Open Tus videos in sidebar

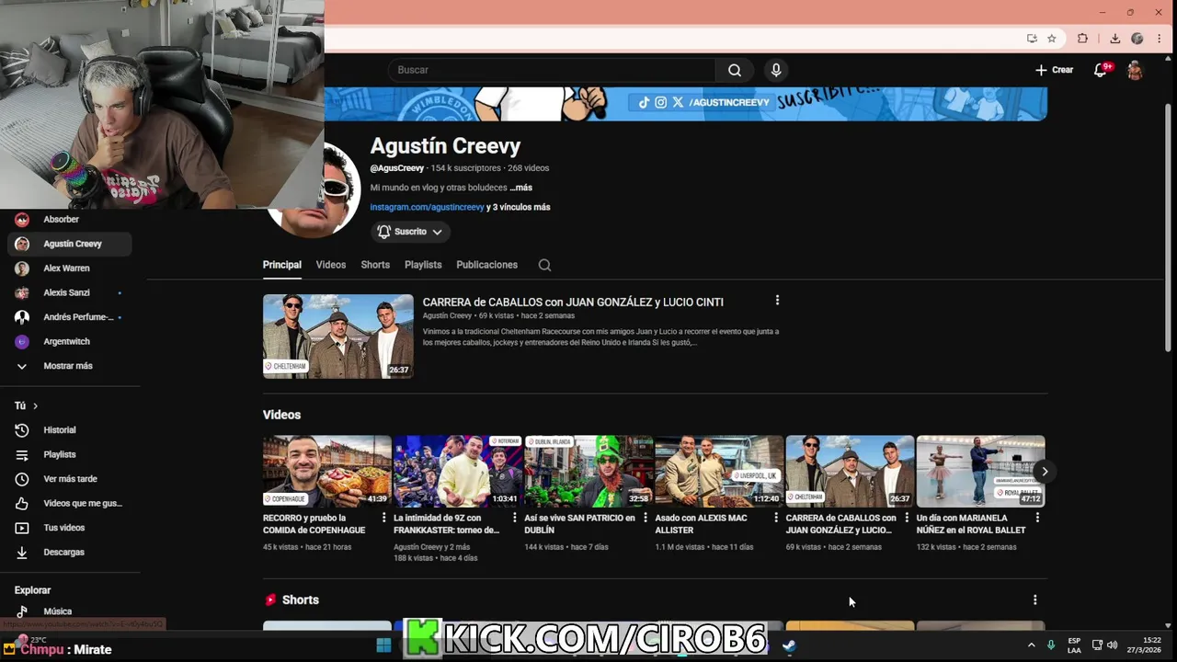[x=70, y=528]
